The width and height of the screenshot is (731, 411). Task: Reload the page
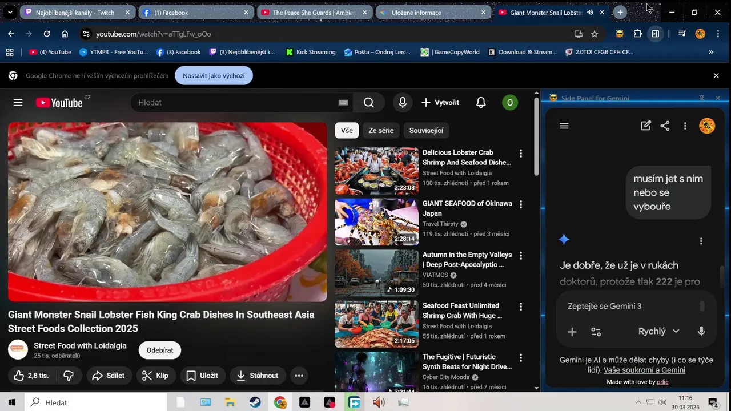point(47,34)
